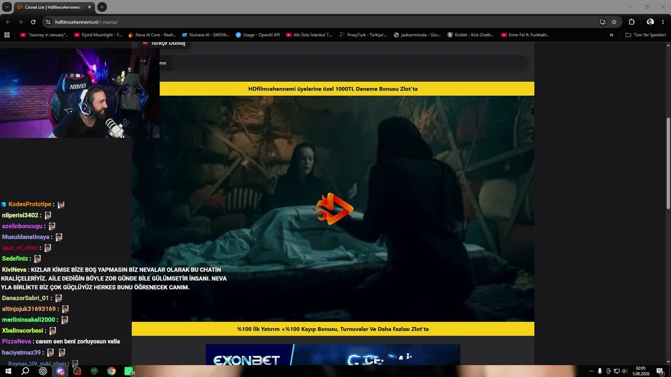Click Sedefiniz username in chat
The image size is (671, 377).
(x=15, y=259)
